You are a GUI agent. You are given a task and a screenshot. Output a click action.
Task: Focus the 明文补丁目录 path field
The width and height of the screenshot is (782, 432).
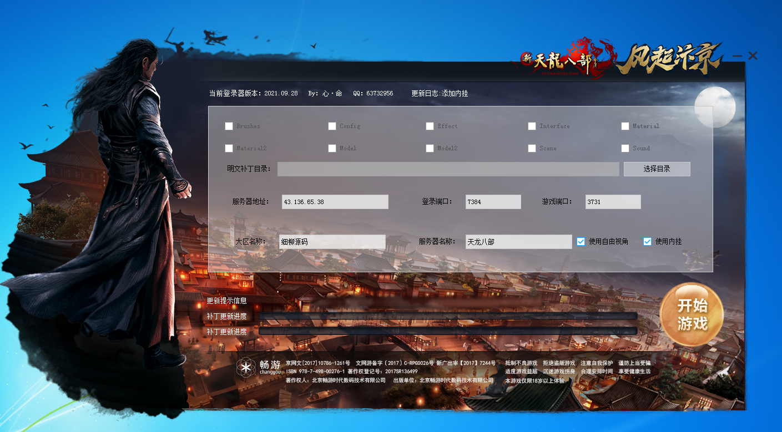pyautogui.click(x=448, y=169)
